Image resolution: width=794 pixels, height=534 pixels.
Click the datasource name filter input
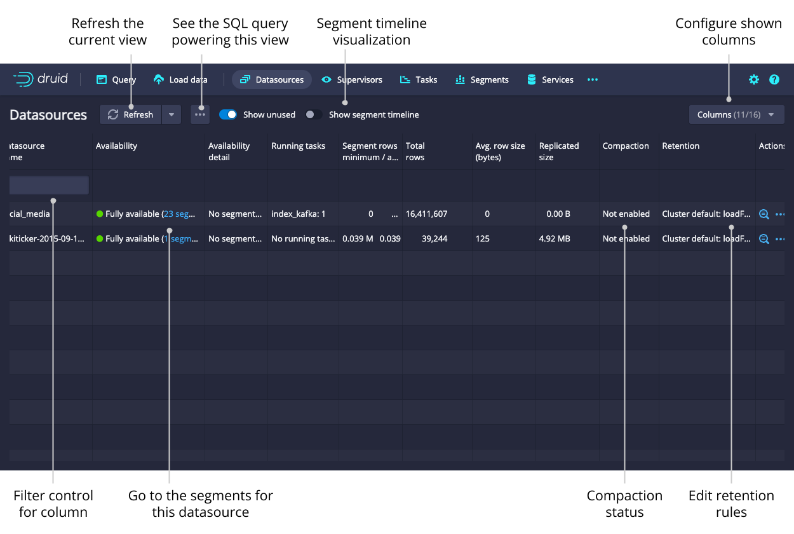[50, 185]
